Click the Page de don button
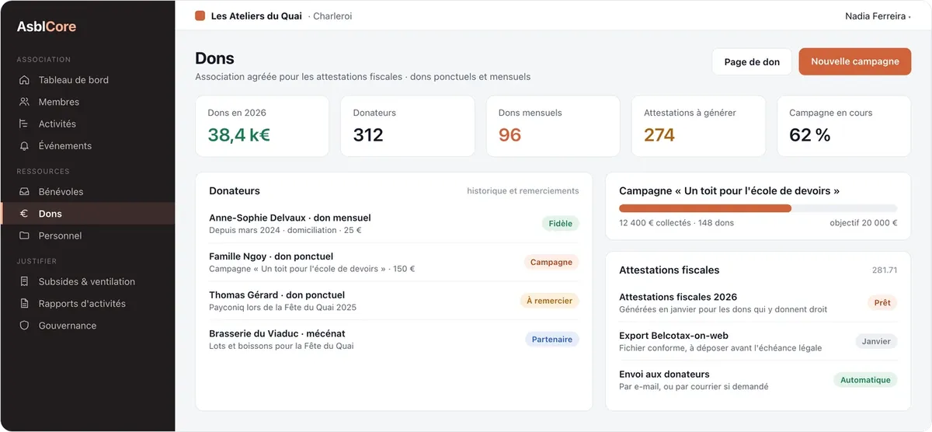 [x=752, y=62]
